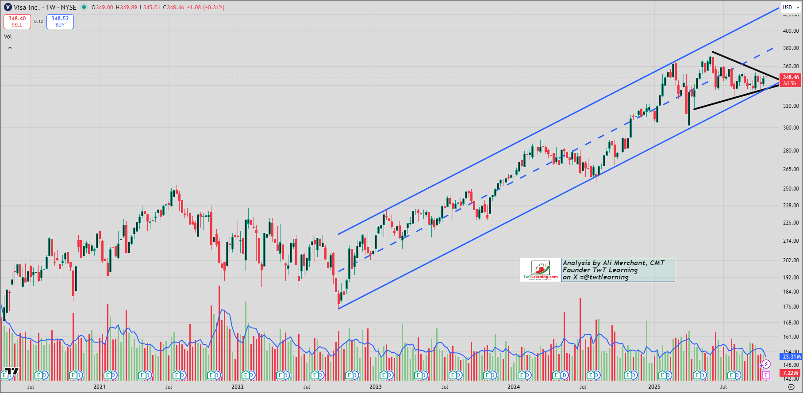Open earnings marker beside Jul 2021 label
This screenshot has height=393, width=803.
coord(177,375)
